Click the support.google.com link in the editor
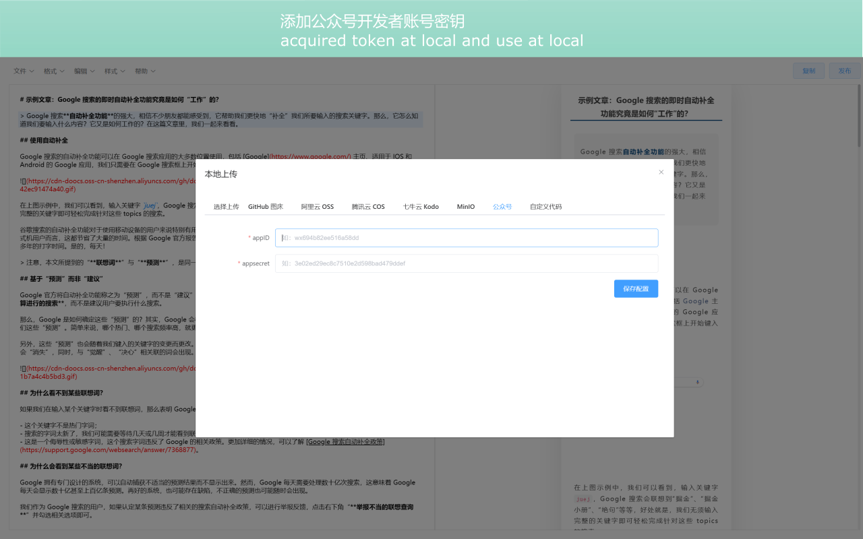Image resolution: width=863 pixels, height=539 pixels. point(109,449)
